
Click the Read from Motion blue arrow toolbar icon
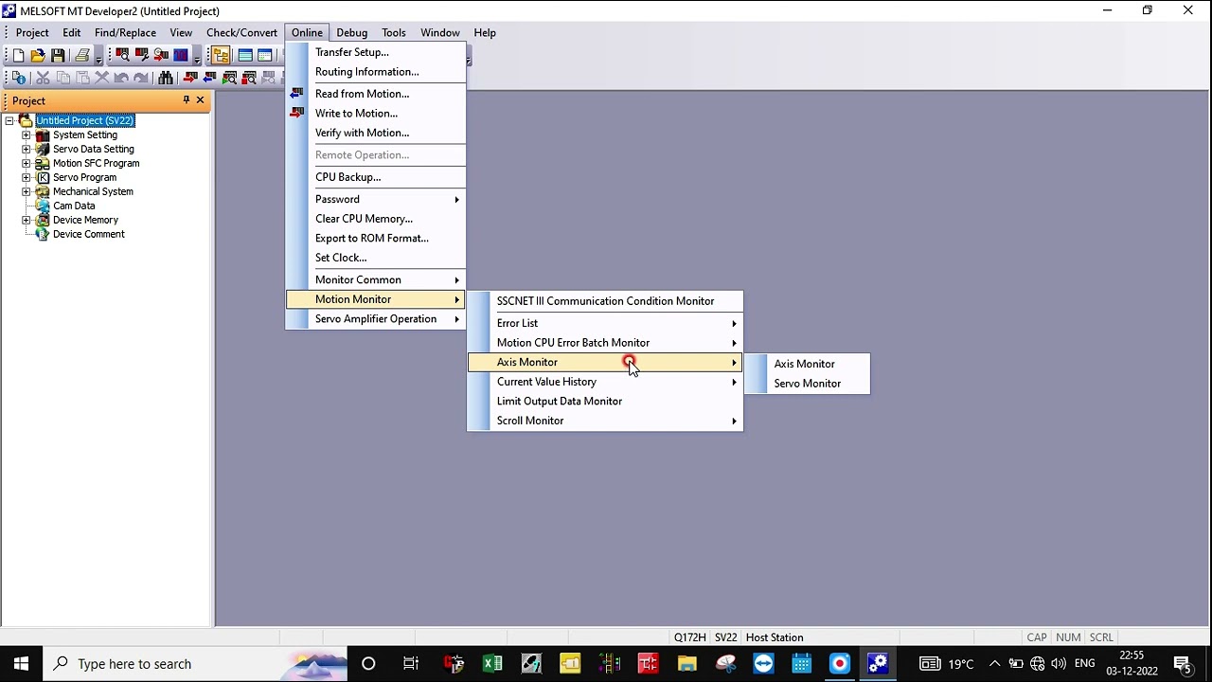tap(209, 78)
